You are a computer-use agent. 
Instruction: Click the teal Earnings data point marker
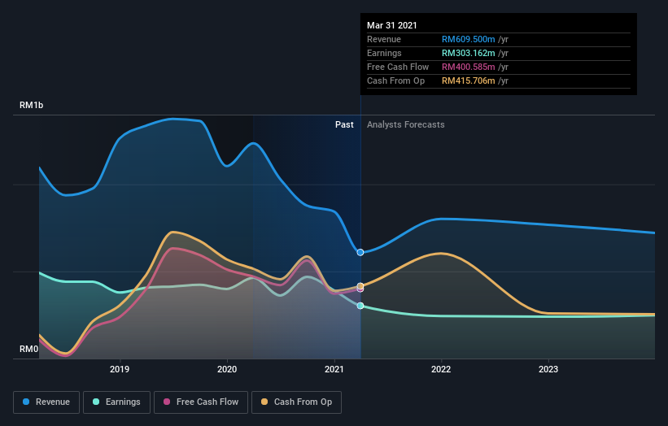(360, 306)
